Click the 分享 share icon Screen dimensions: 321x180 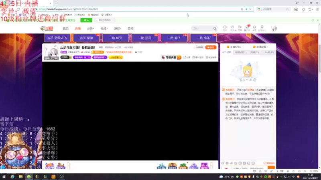tap(187, 58)
